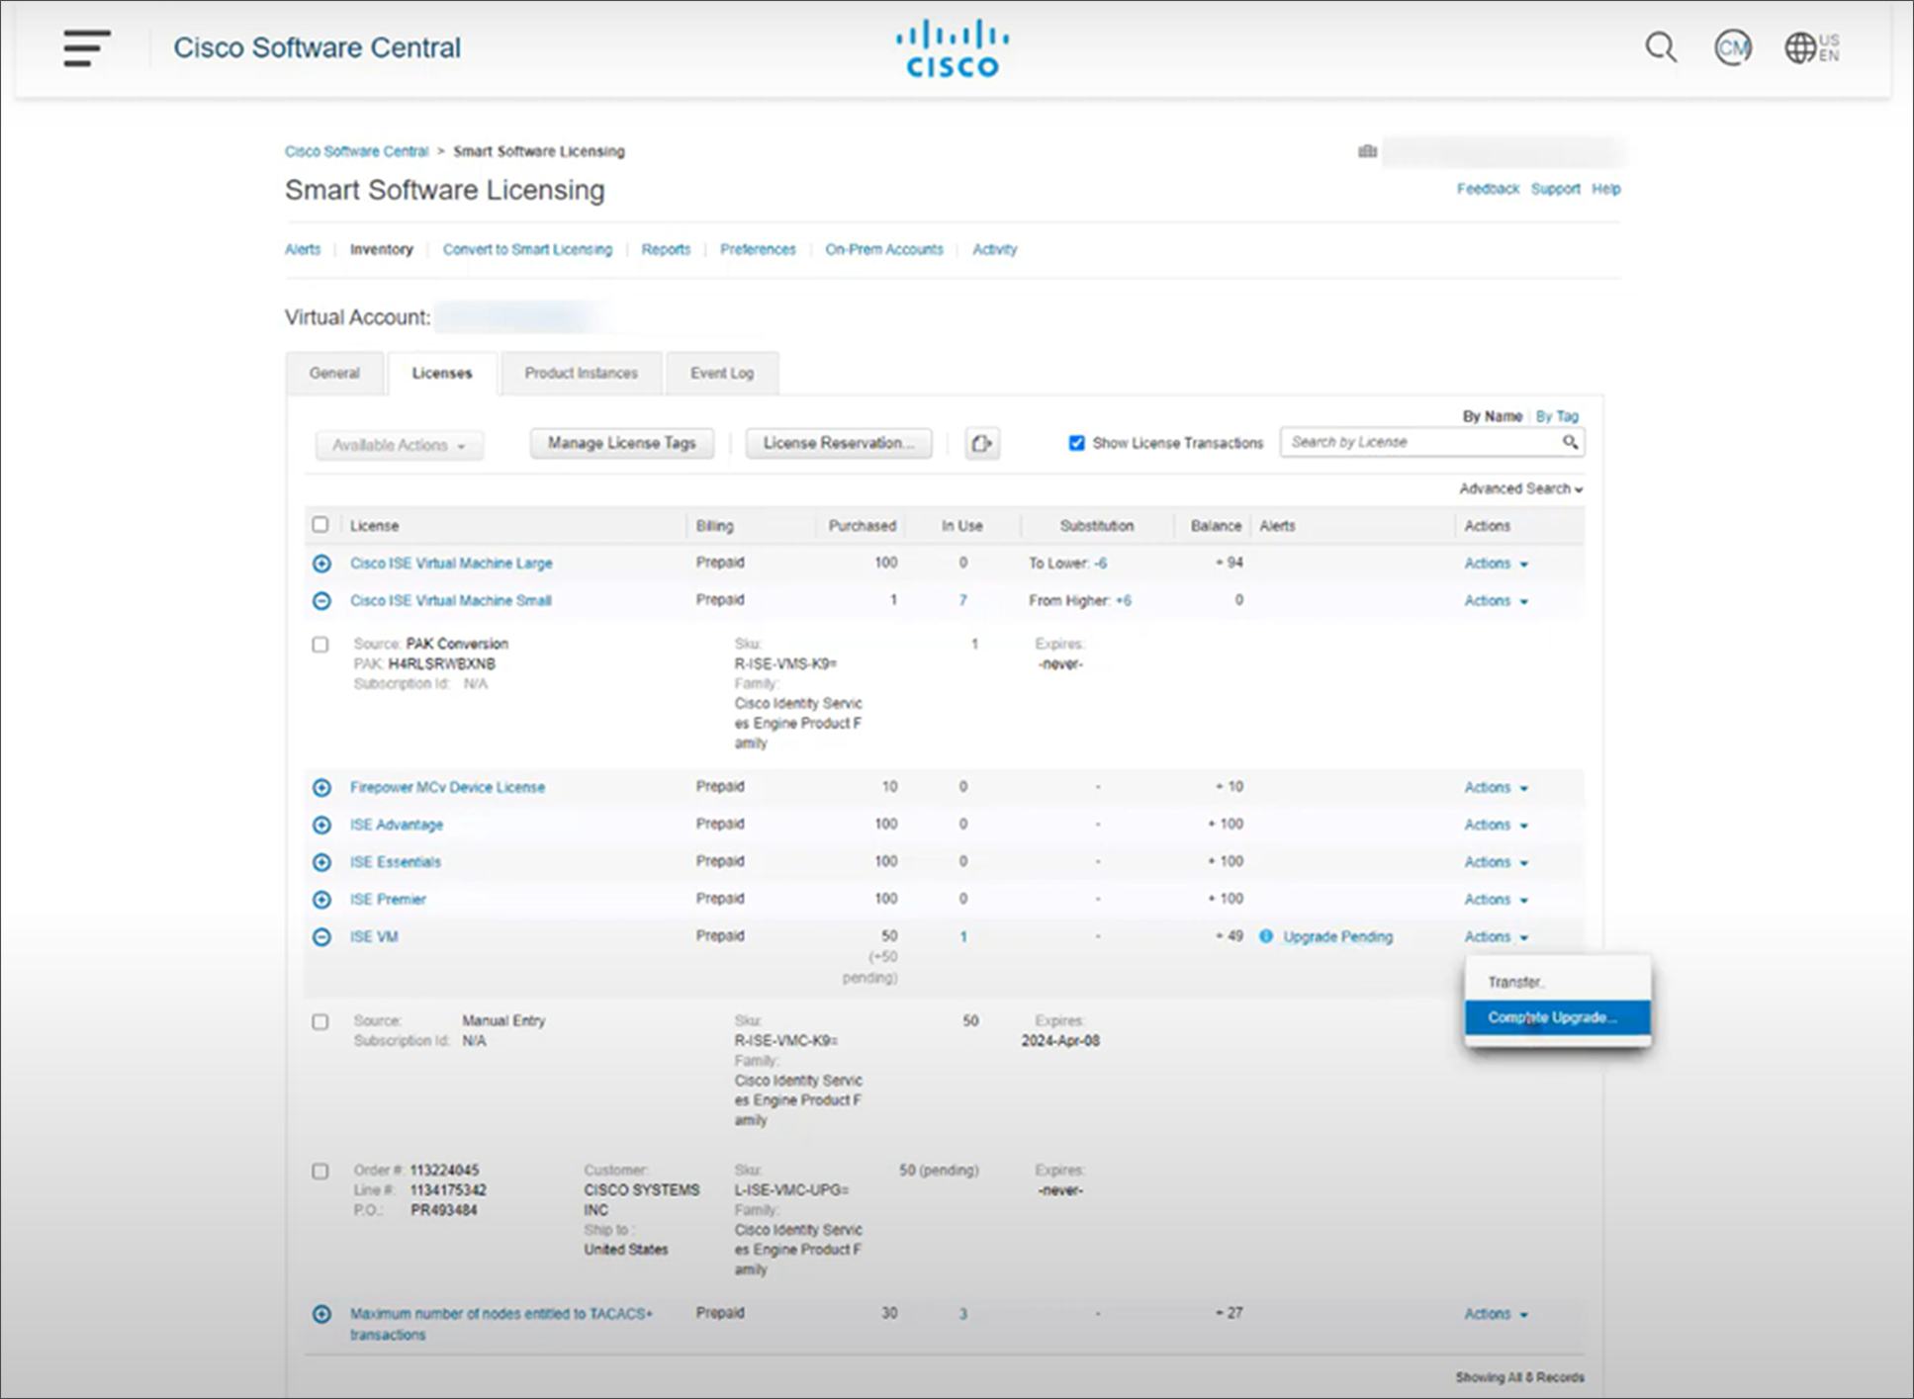1914x1399 pixels.
Task: Check the checkbox beside the PAK Conversion entry
Action: 319,645
